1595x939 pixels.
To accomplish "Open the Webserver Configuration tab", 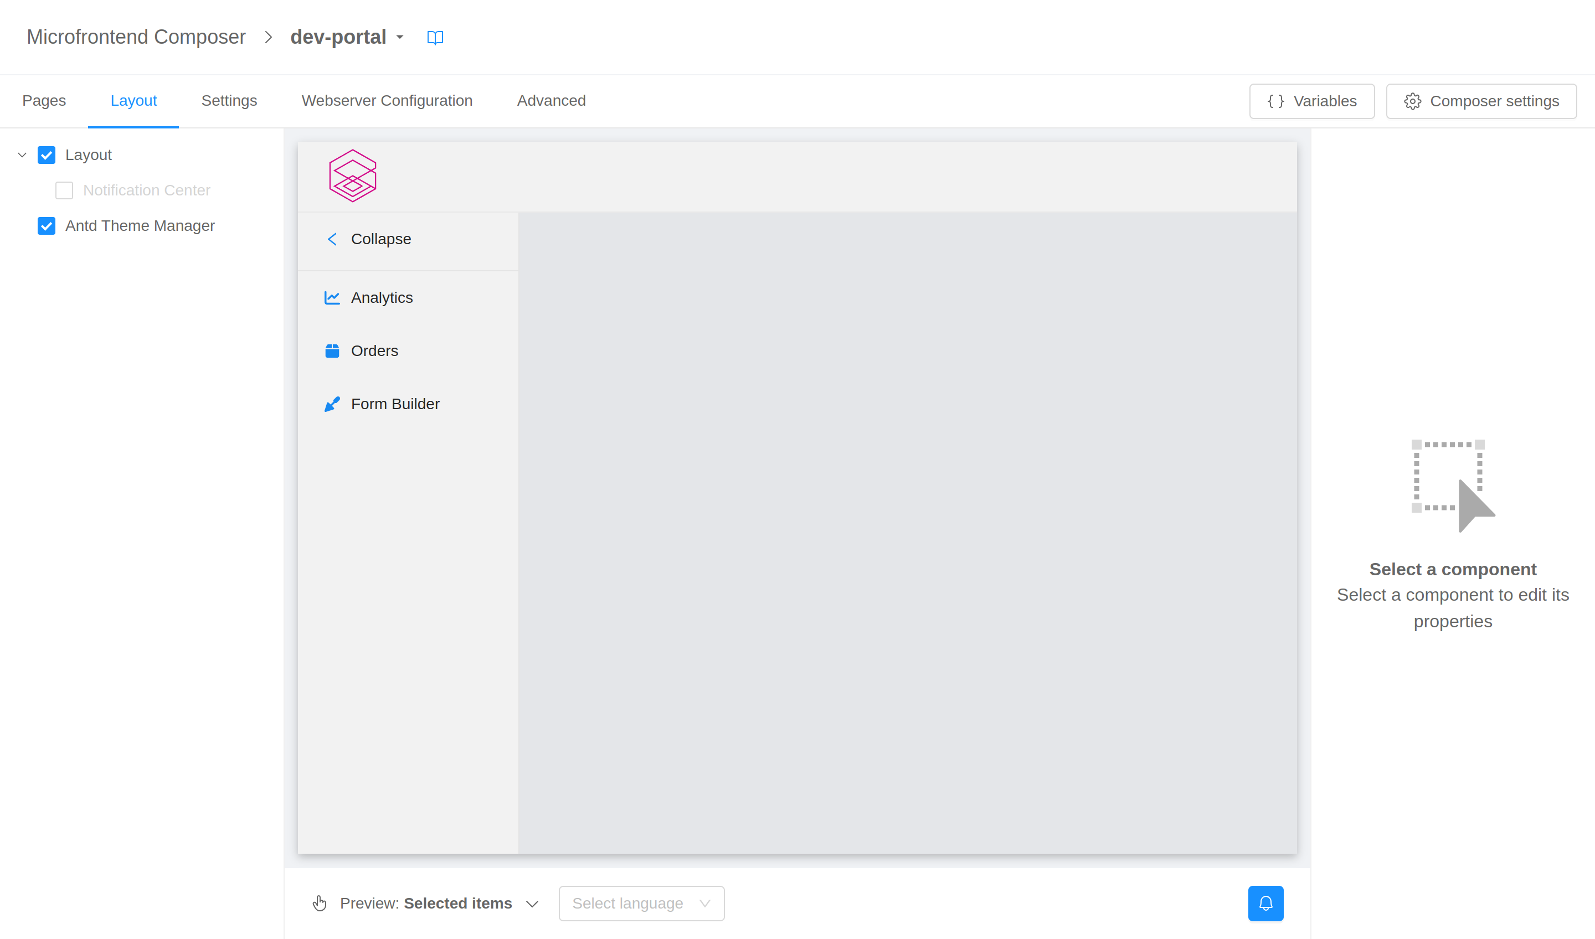I will click(387, 101).
